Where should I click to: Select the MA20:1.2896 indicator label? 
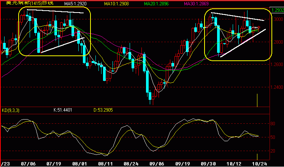156,3
